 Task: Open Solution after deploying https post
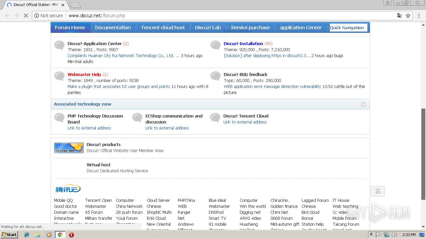pyautogui.click(x=267, y=55)
